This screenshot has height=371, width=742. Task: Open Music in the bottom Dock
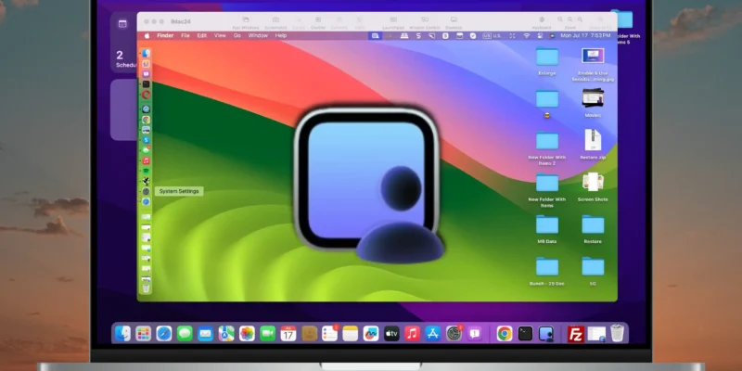point(412,334)
